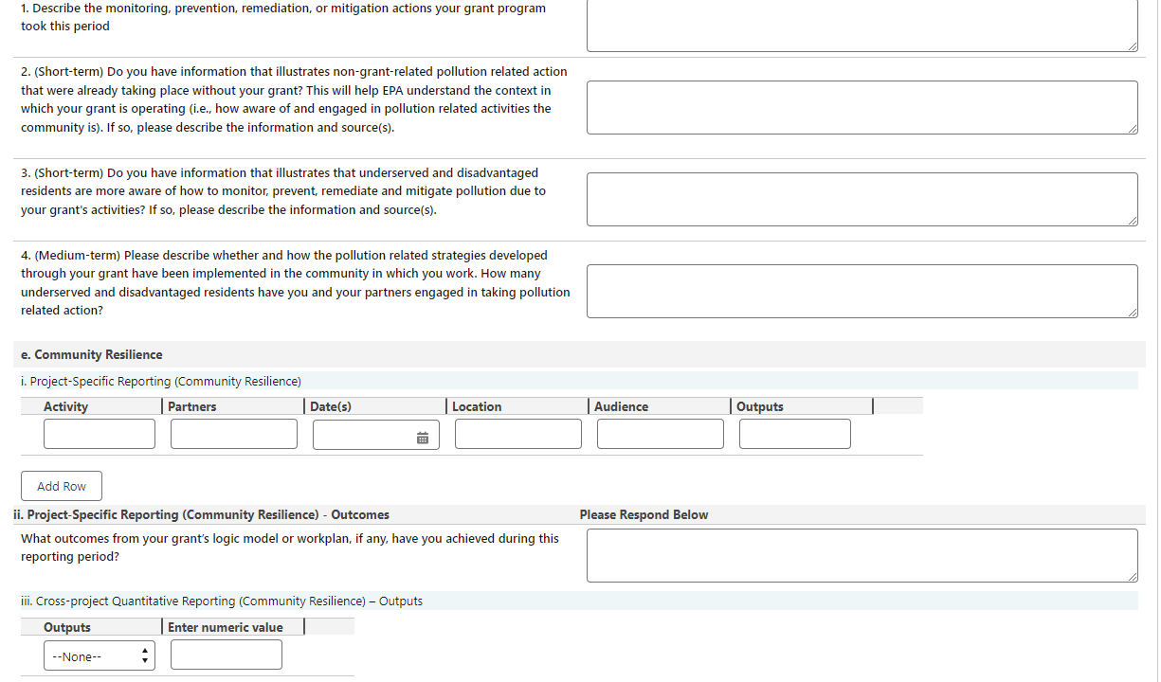Click the Add Row button

click(x=62, y=486)
